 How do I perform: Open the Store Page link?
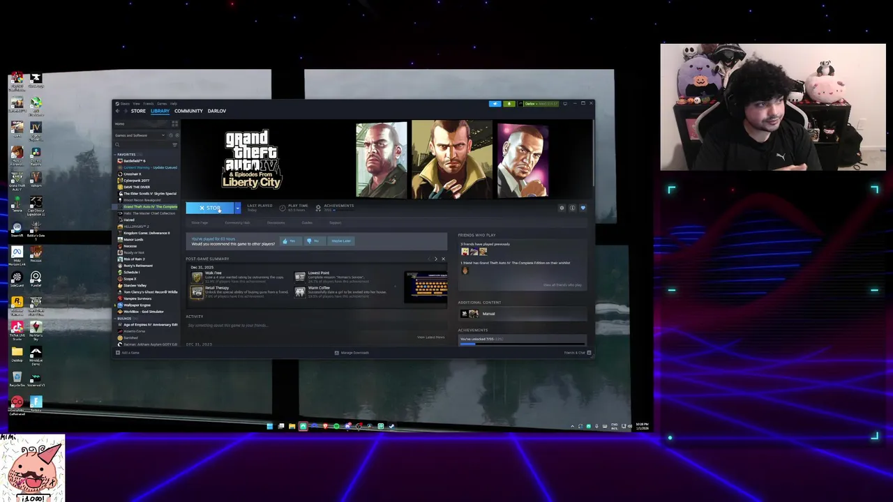(x=200, y=223)
